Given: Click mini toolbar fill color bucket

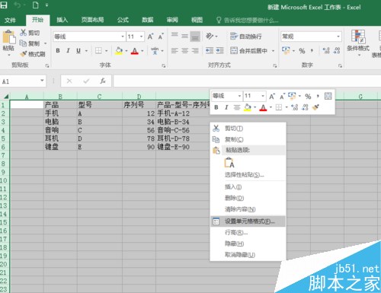Looking at the screenshot, I should (x=248, y=107).
